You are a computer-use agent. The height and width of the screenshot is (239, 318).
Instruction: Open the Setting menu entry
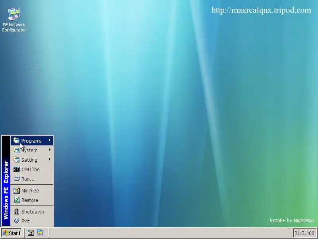click(x=32, y=160)
